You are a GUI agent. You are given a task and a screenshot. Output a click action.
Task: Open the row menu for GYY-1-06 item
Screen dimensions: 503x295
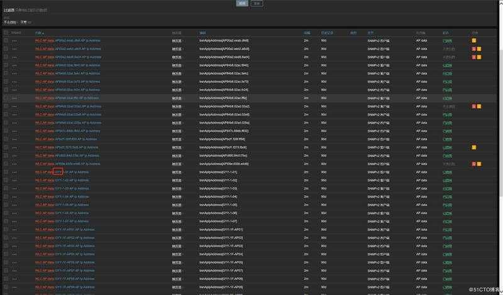(14, 213)
